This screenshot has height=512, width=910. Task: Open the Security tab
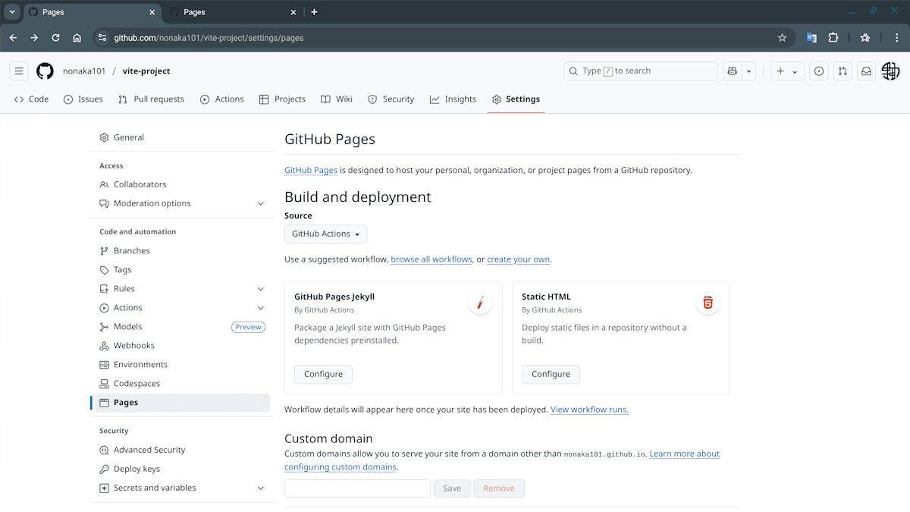pyautogui.click(x=391, y=99)
